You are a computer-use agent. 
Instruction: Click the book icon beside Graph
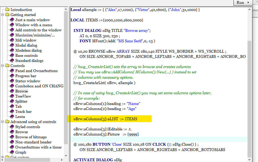(x=12, y=152)
